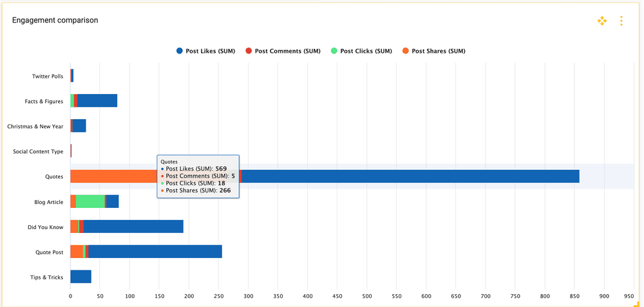Click the blue Quote Post likes segment

coord(155,252)
